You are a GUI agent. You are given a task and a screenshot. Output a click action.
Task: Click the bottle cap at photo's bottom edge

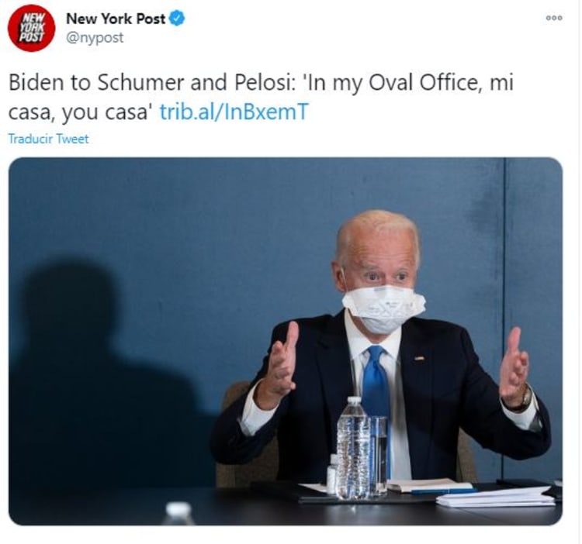[x=178, y=513]
